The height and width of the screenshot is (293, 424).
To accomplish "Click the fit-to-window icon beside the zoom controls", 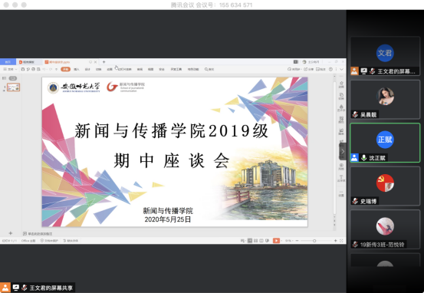I will pyautogui.click(x=341, y=241).
